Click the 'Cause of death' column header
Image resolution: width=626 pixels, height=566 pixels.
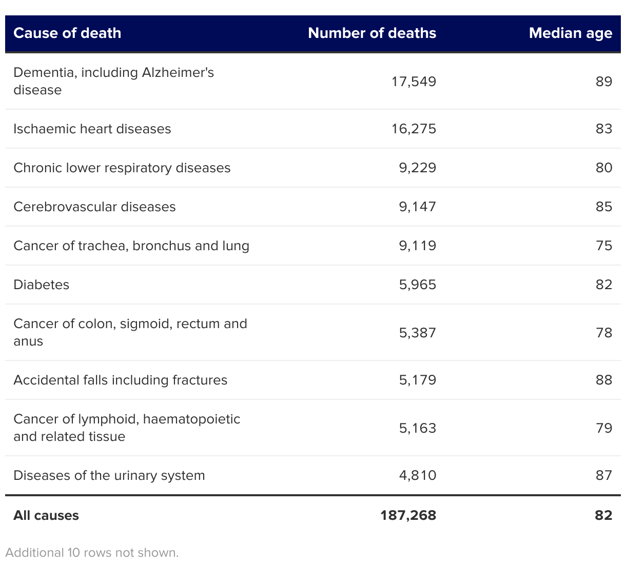click(x=67, y=33)
